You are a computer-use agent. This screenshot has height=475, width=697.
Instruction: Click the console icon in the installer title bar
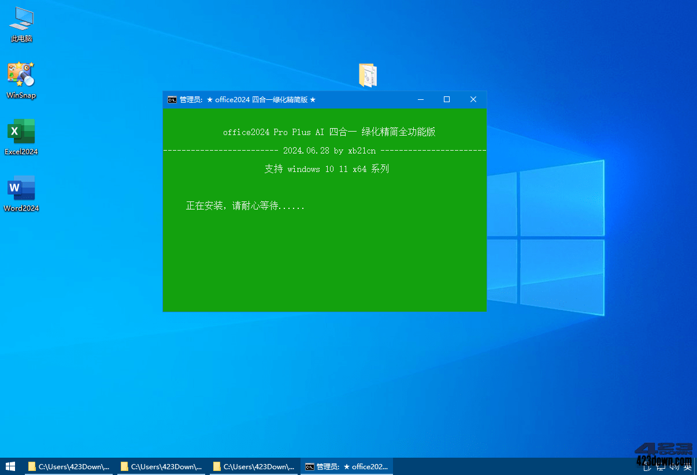click(x=172, y=99)
